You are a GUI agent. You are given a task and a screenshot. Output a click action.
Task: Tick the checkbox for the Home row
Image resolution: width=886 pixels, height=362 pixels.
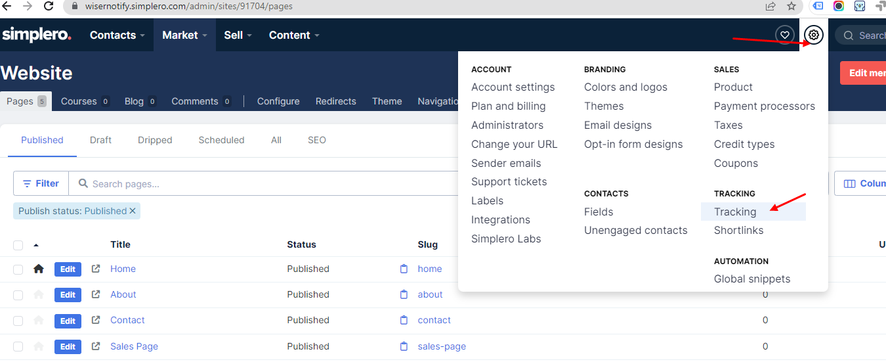pyautogui.click(x=18, y=269)
